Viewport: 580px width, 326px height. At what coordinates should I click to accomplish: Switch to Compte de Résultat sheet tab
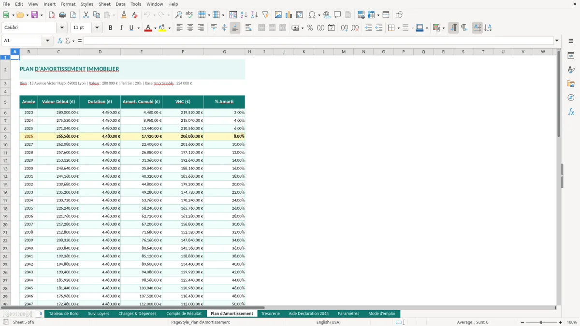click(184, 313)
